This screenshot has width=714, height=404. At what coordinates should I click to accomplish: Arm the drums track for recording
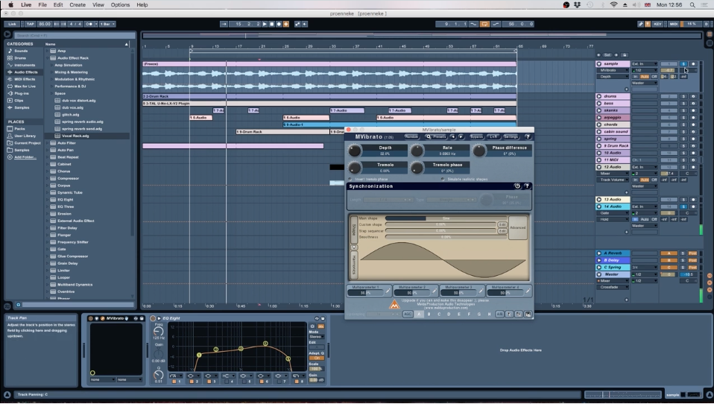693,97
